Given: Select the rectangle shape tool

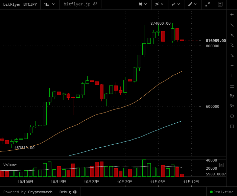Looking at the screenshot, I should pyautogui.click(x=232, y=126).
